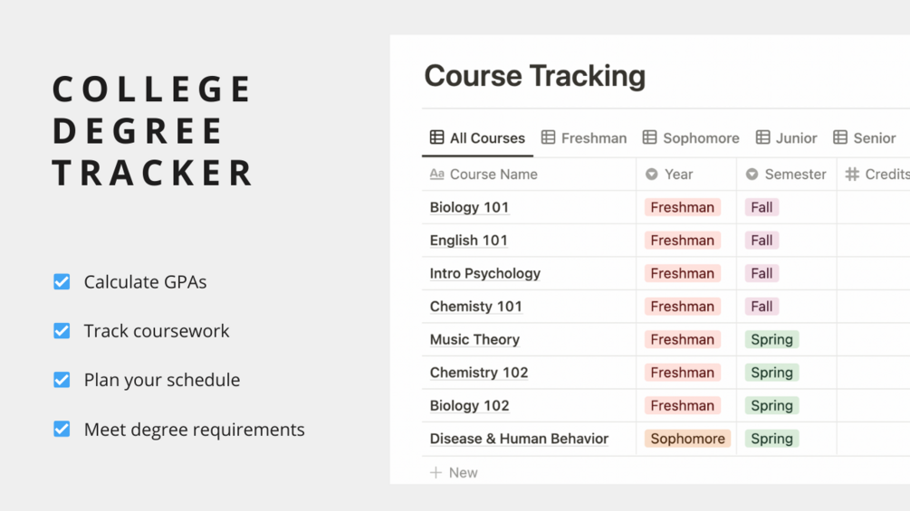Click the Course Name text property icon
The image size is (910, 511).
pos(437,175)
